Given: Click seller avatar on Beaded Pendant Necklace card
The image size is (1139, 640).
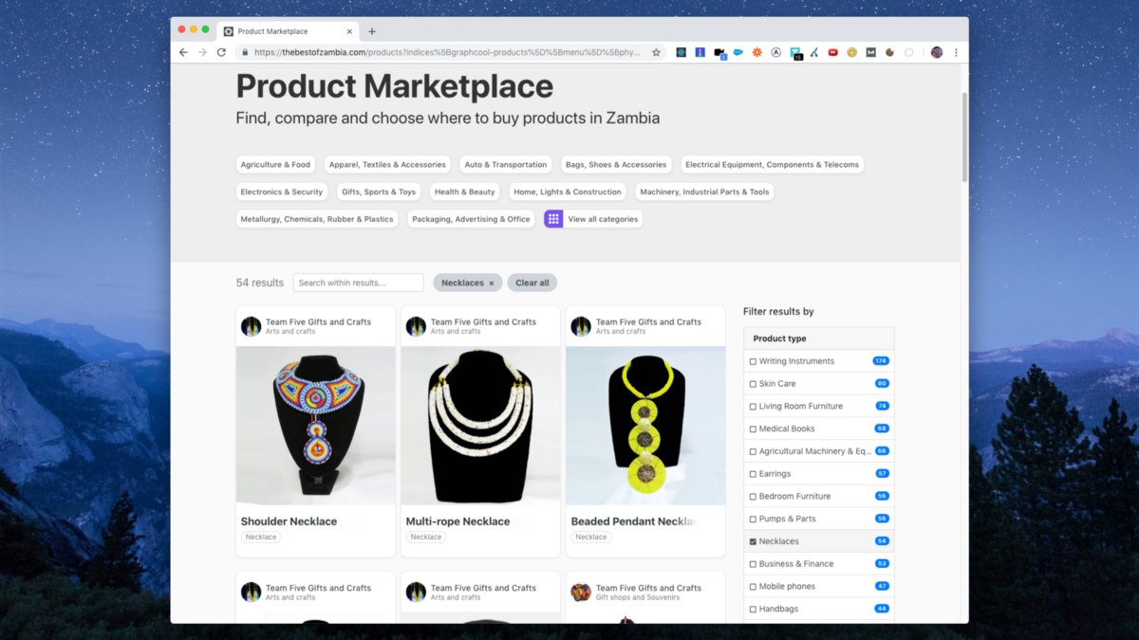Looking at the screenshot, I should 581,326.
